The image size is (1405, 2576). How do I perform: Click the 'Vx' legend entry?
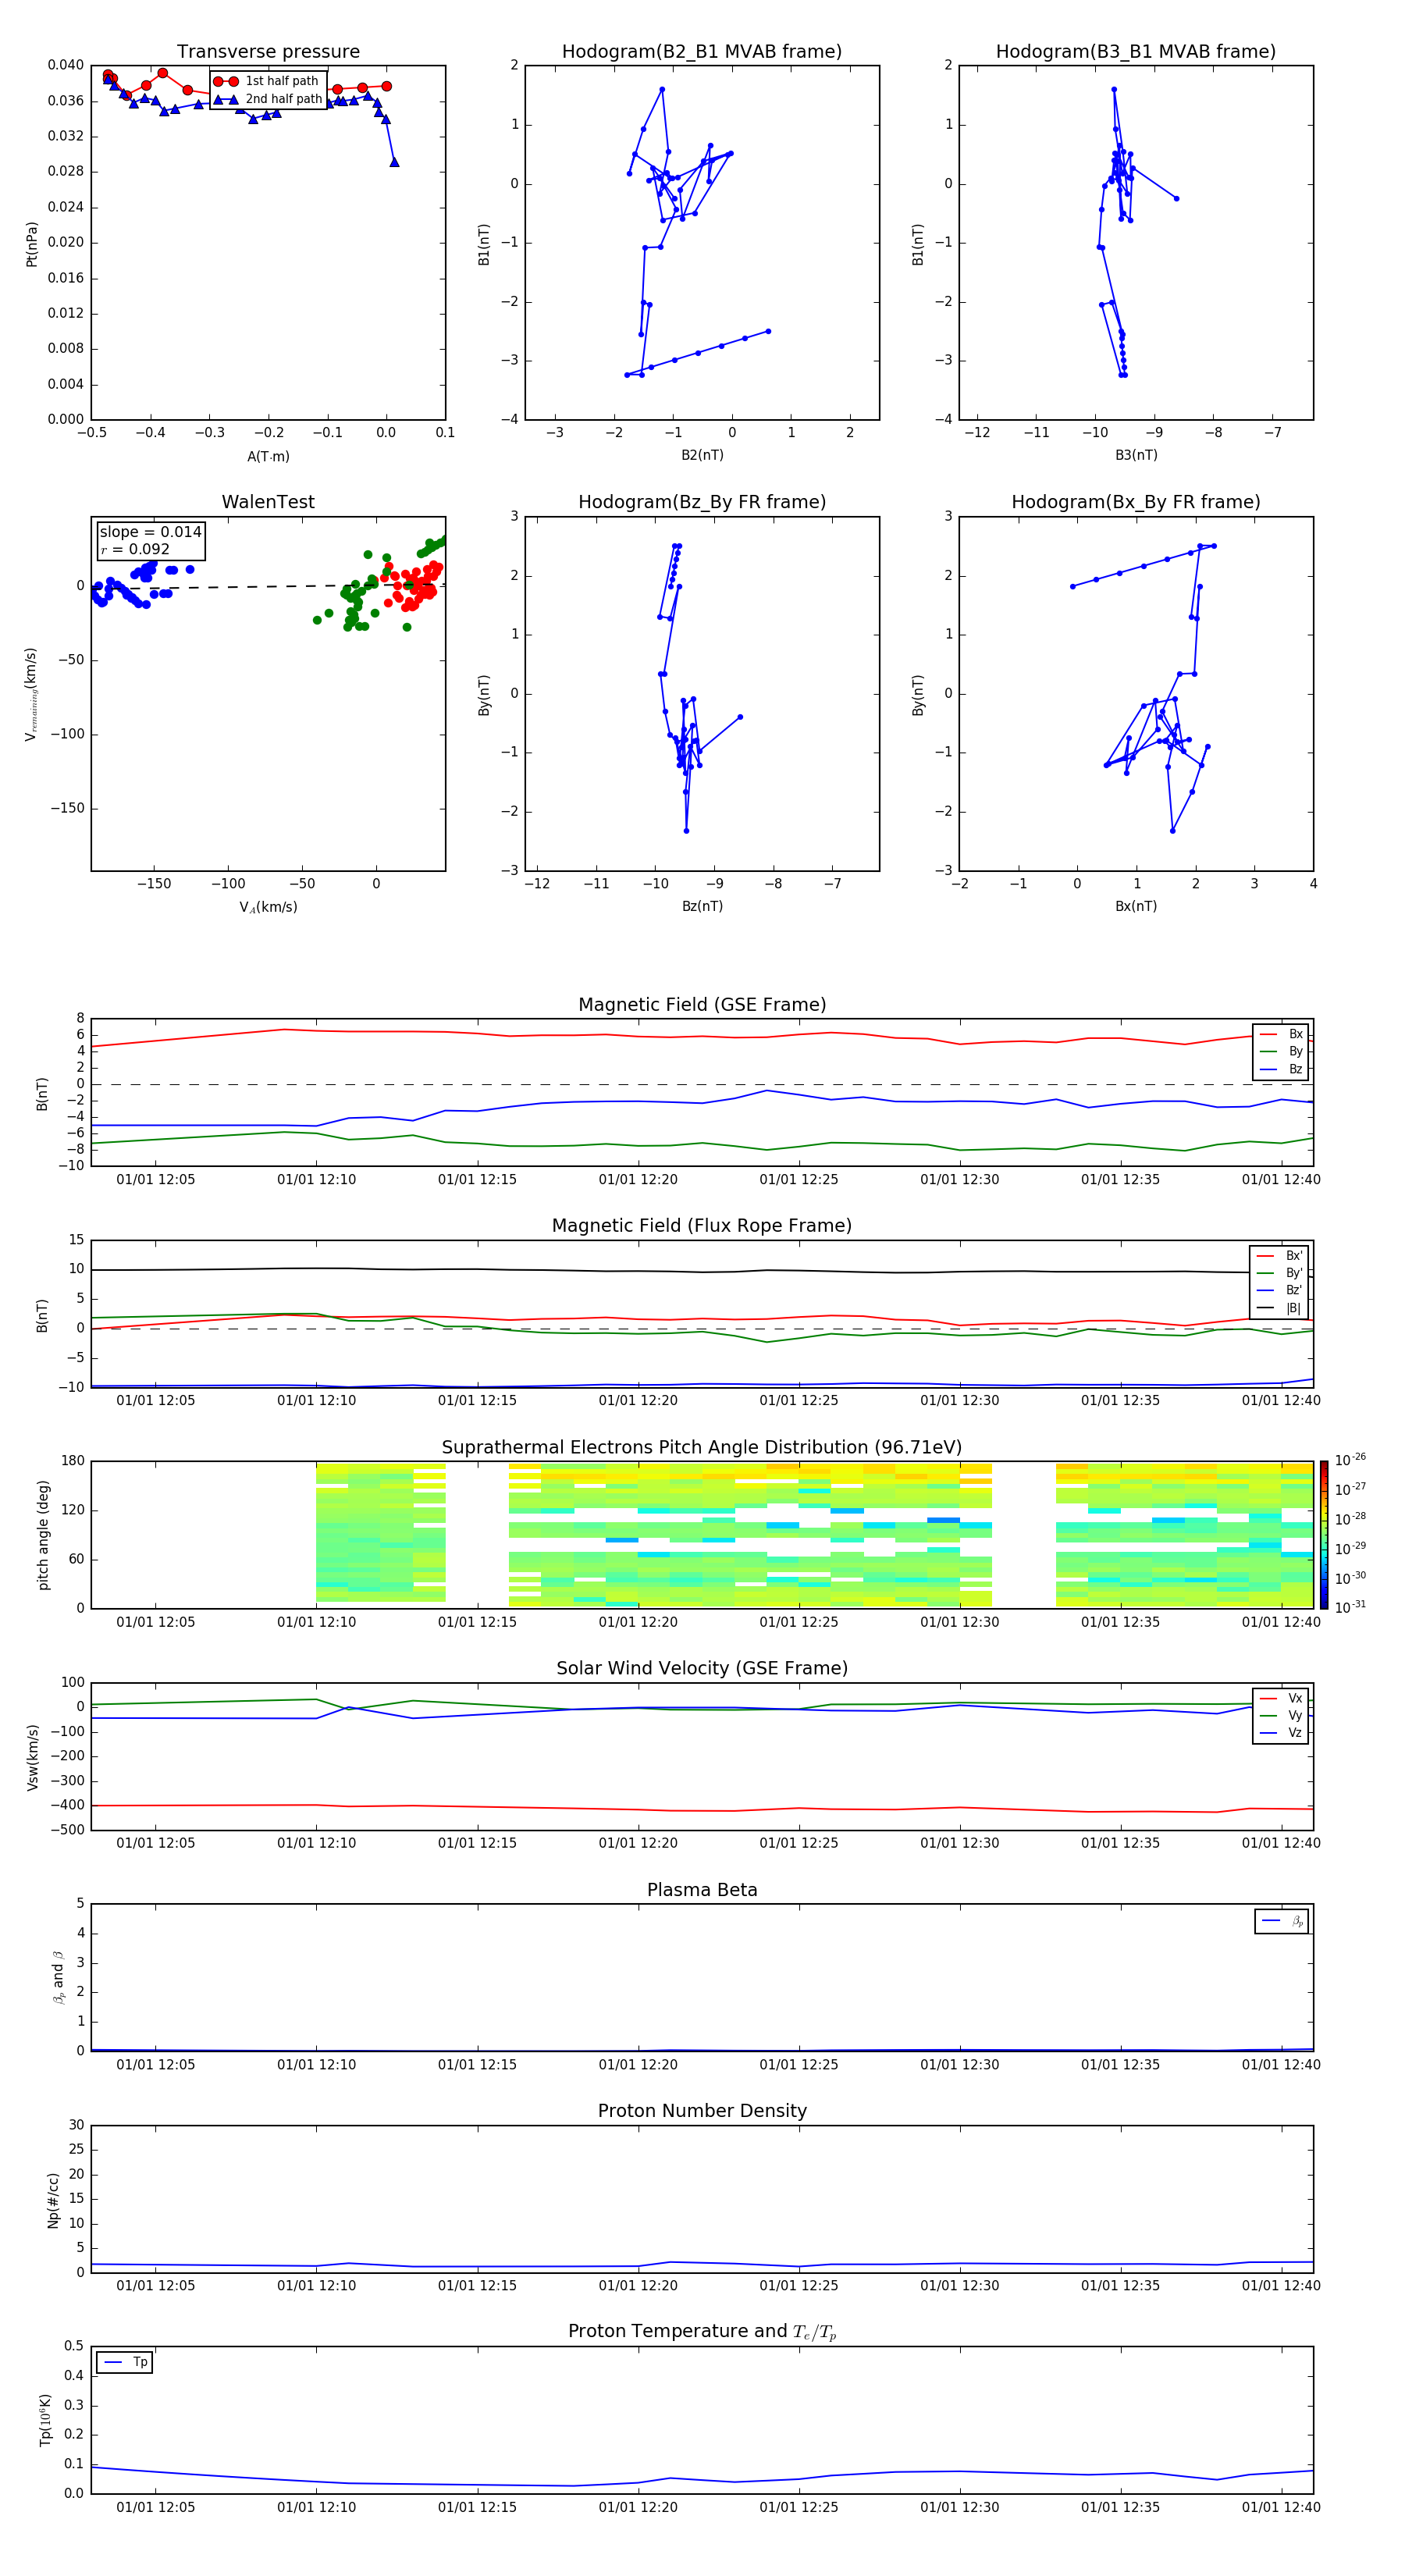click(x=1281, y=1698)
